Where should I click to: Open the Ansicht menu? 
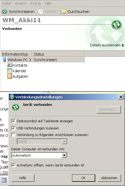pyautogui.click(x=21, y=3)
